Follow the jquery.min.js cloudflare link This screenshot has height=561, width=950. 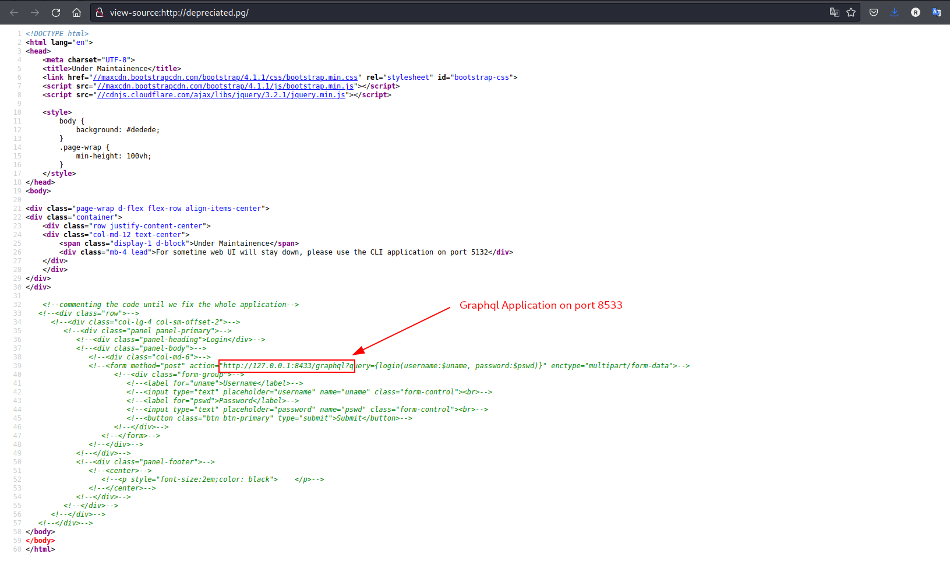coord(221,95)
